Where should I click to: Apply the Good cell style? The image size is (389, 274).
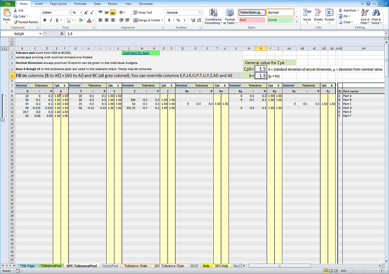pos(280,20)
